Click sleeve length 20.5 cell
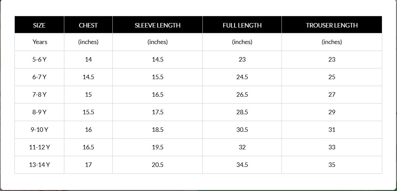 [157, 165]
